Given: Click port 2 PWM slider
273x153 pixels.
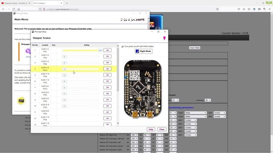Looking at the screenshot, I should click(80, 57).
